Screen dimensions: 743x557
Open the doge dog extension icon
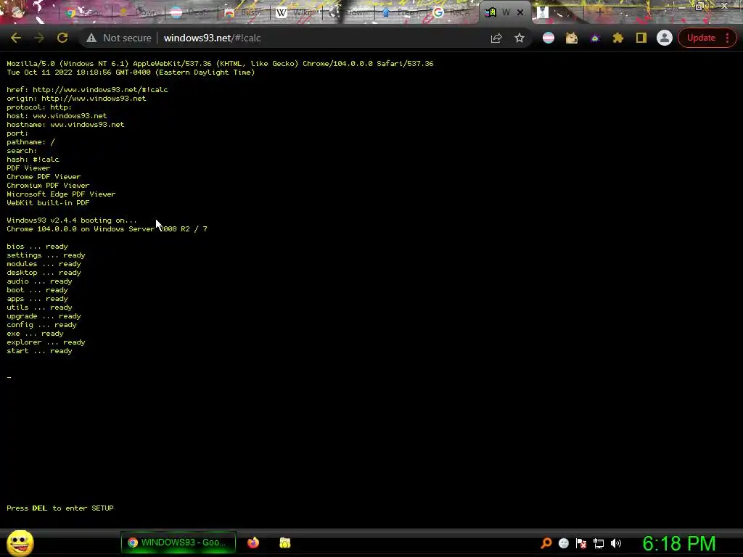tap(572, 38)
